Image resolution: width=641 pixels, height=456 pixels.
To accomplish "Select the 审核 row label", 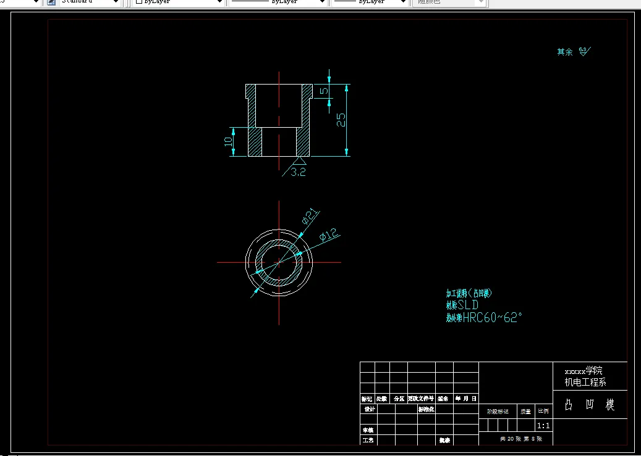I will coord(368,430).
